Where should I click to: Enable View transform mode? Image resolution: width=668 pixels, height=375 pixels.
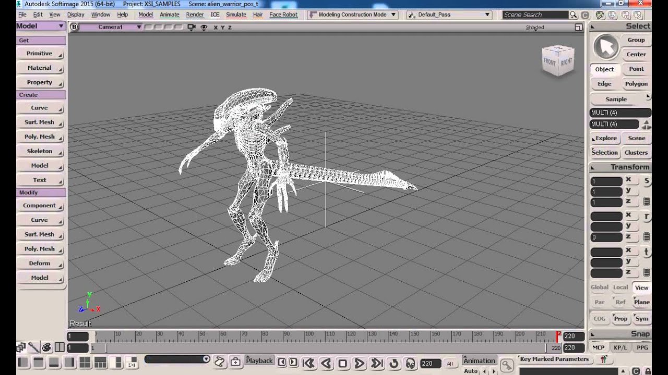pyautogui.click(x=641, y=287)
